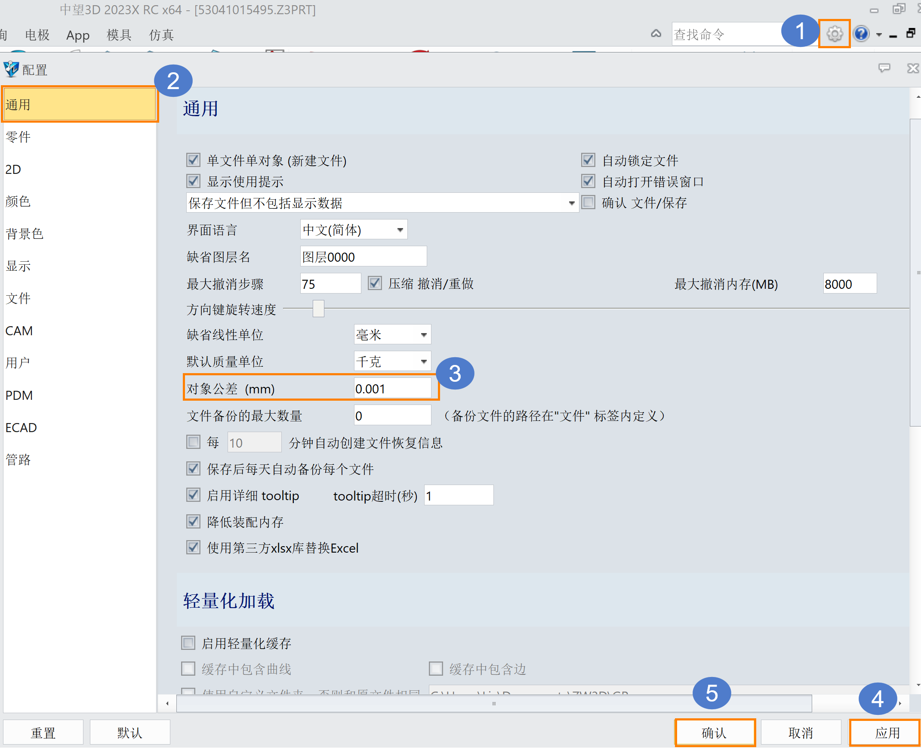Enable the 每…分钟自动创建文件恢复信息 checkbox
The height and width of the screenshot is (748, 921).
(193, 442)
